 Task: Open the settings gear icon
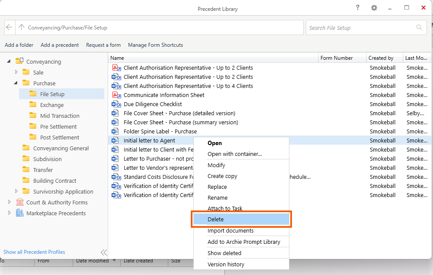click(x=374, y=8)
